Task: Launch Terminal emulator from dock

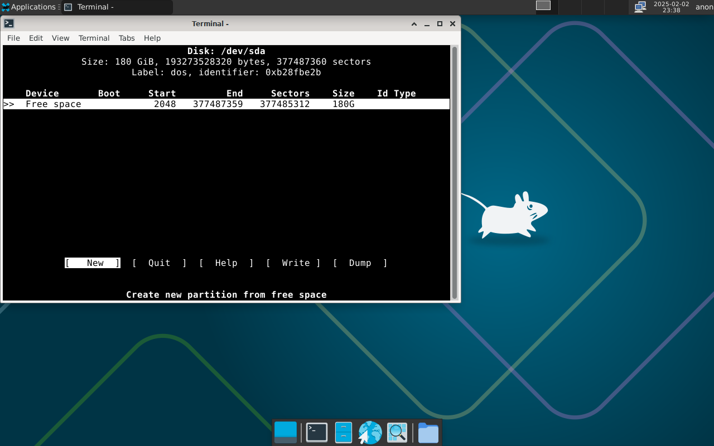Action: point(317,433)
